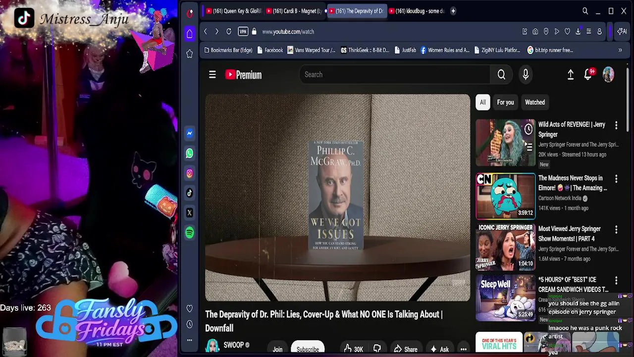Switch to Cardi B - Magnet tab
Image resolution: width=634 pixels, height=357 pixels.
pyautogui.click(x=294, y=11)
